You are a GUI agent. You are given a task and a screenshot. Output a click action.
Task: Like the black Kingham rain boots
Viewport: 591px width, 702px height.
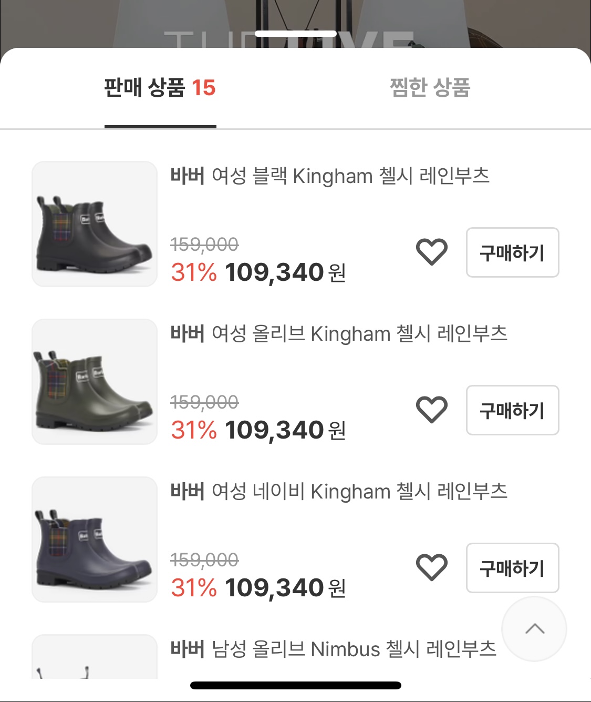coord(431,252)
